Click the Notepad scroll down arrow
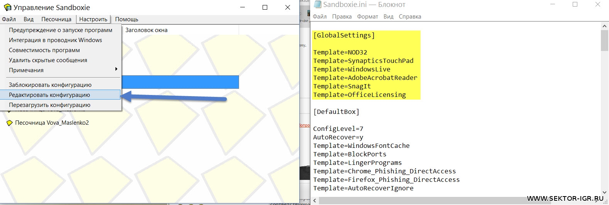Screen dimensions: 609x205 pos(605,193)
